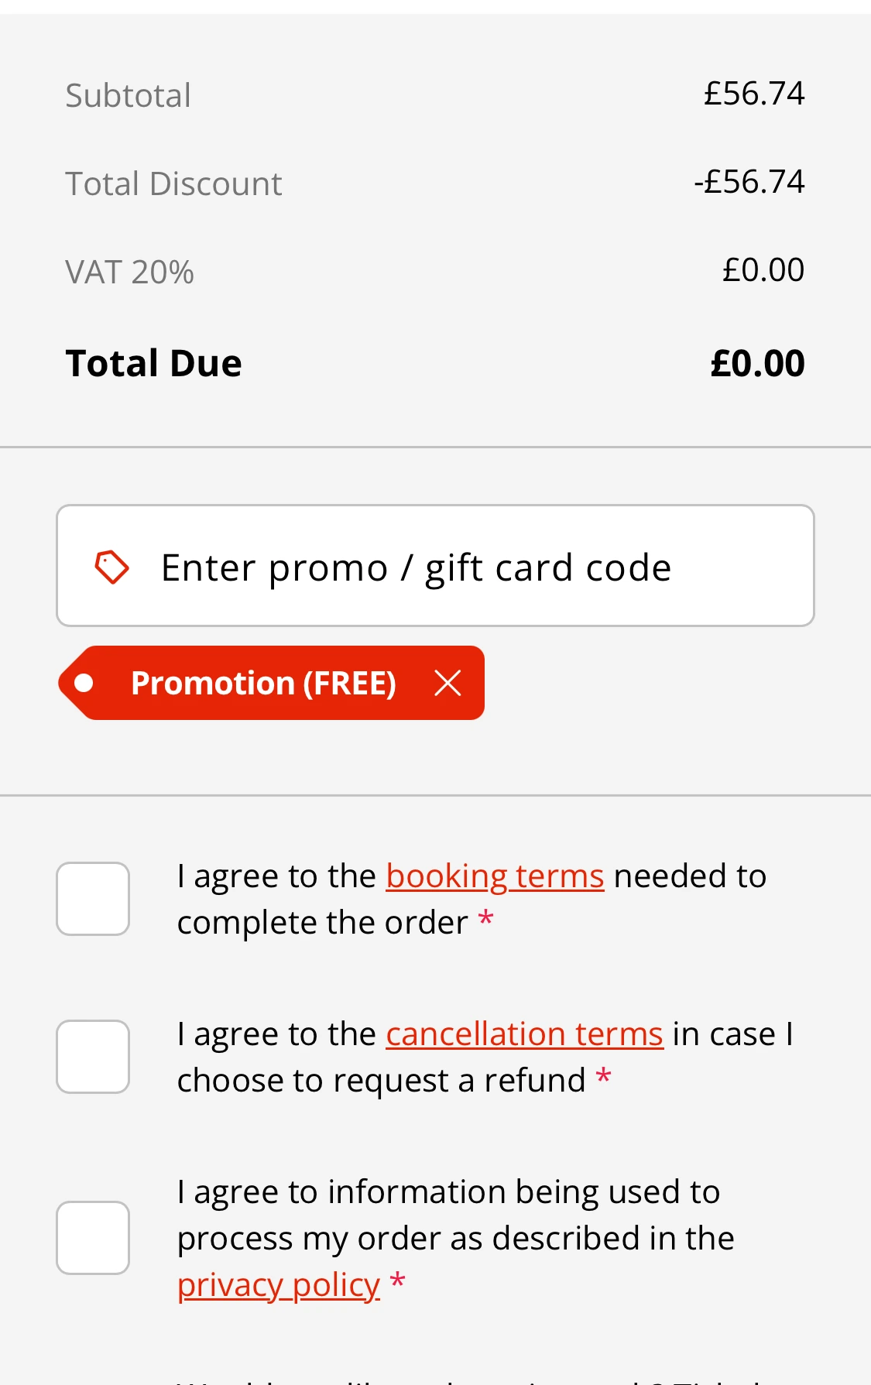Click the bold Total Due label
The height and width of the screenshot is (1385, 871).
(154, 364)
